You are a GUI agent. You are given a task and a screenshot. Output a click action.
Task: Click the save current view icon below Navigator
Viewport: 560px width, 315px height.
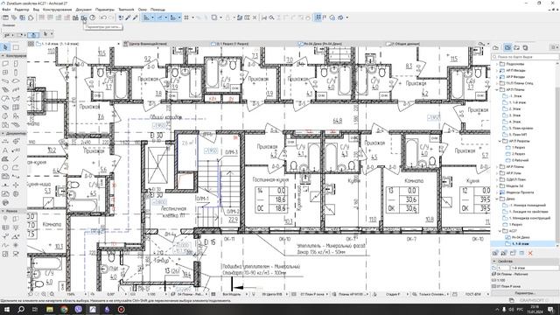click(495, 253)
